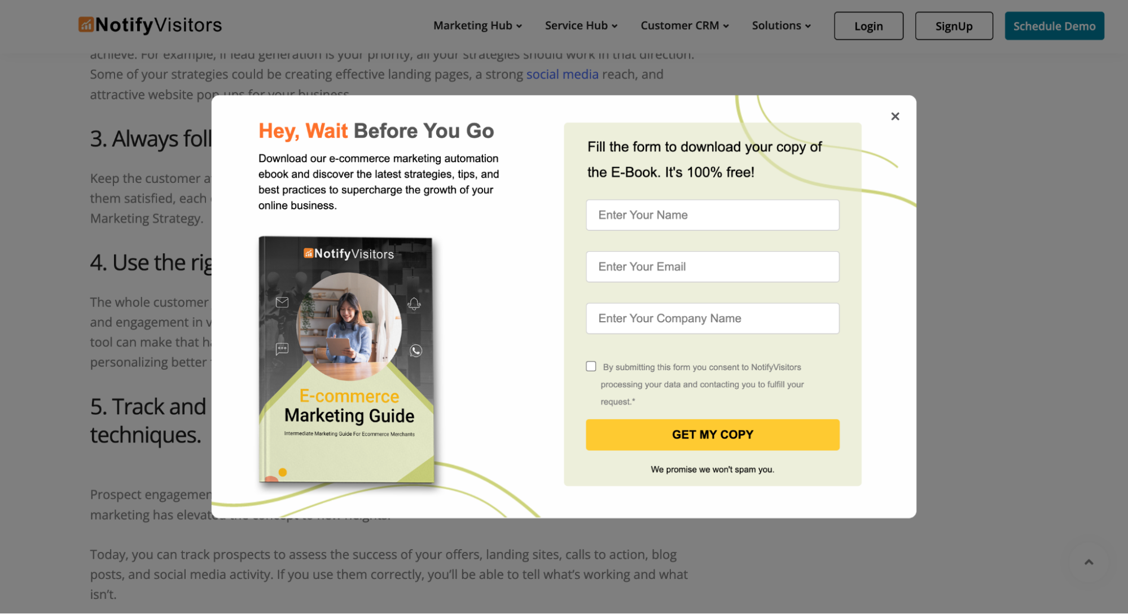Check the data processing consent checkbox
This screenshot has height=614, width=1128.
click(591, 366)
